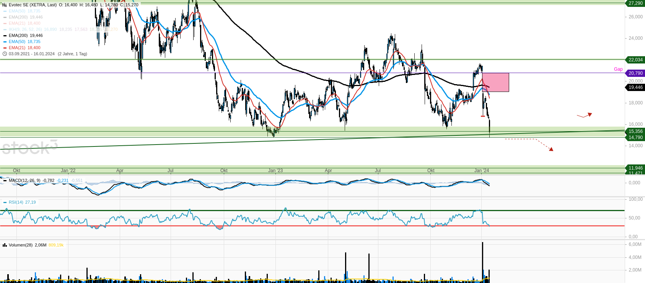Click the black dash marker beside MACD(12, 26, 9)
Viewport: 645px width, 283px height.
(5, 181)
